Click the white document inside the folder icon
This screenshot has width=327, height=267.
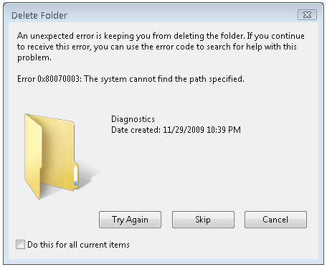point(75,176)
